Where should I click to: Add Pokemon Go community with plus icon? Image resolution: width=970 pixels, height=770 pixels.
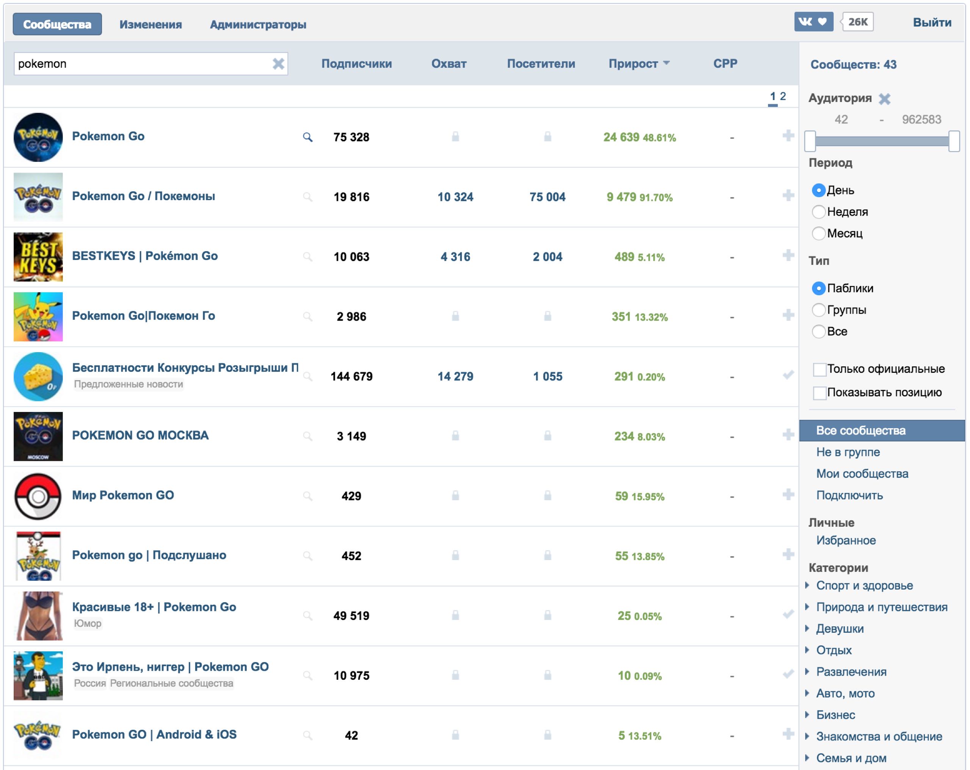click(x=788, y=135)
